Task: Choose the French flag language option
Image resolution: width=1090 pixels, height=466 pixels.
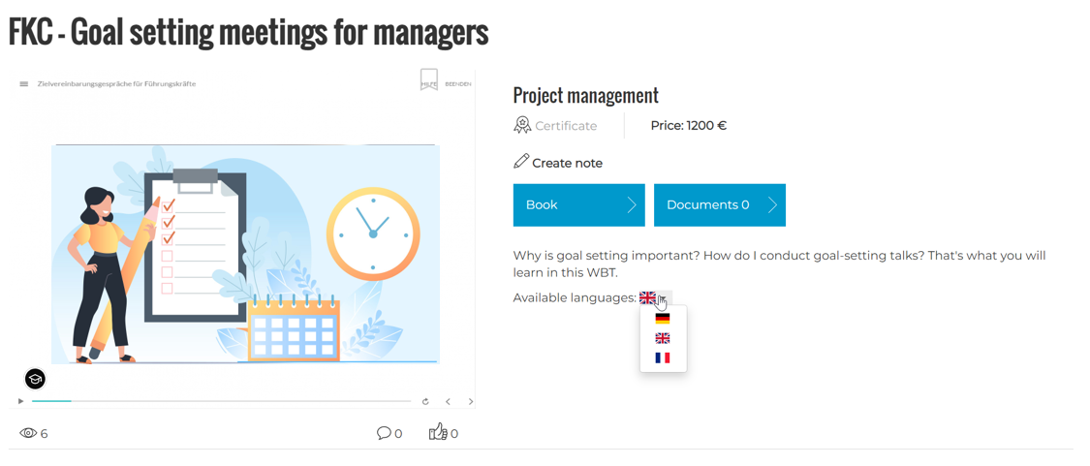Action: (663, 358)
